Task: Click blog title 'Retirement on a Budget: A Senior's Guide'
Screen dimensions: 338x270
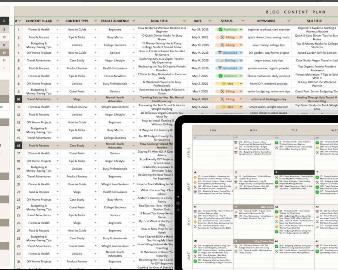Action: tap(162, 91)
